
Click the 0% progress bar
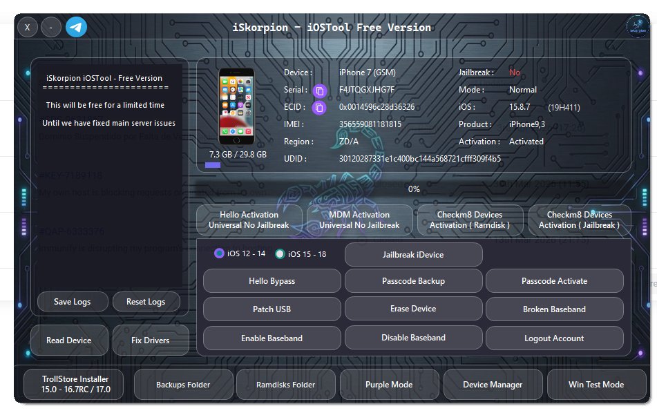click(x=414, y=189)
